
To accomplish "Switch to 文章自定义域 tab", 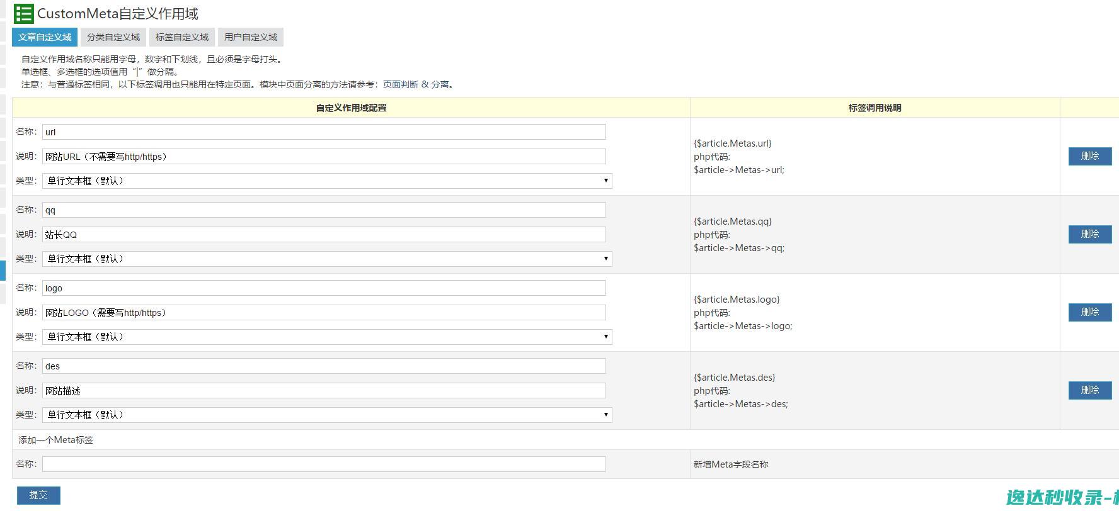I will pos(45,37).
